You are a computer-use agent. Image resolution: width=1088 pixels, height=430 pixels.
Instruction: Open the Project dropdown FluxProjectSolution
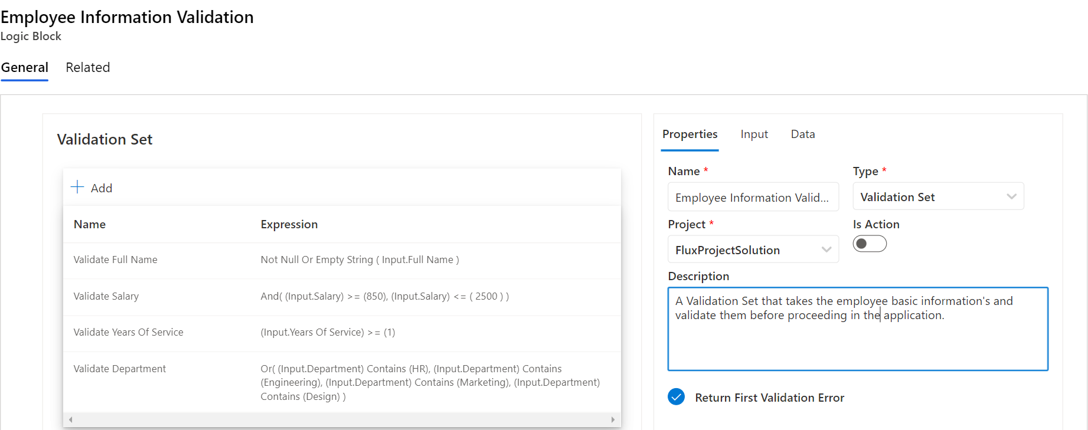point(753,250)
